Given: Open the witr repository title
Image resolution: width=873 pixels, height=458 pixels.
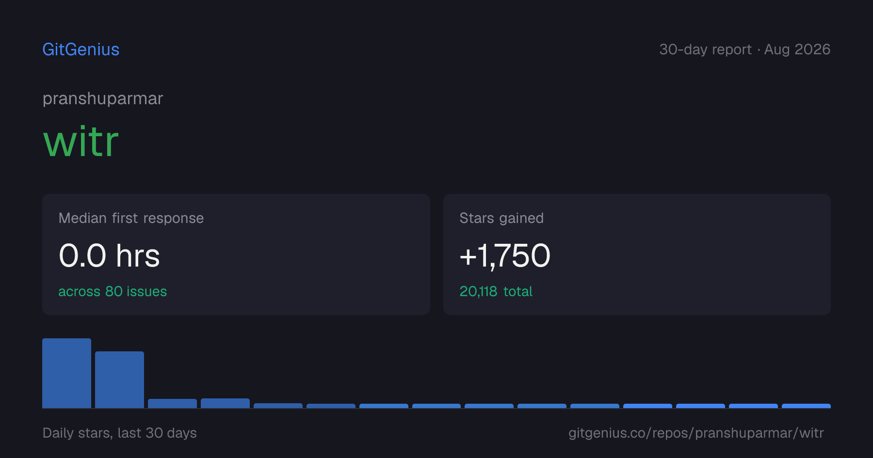Looking at the screenshot, I should [x=81, y=142].
